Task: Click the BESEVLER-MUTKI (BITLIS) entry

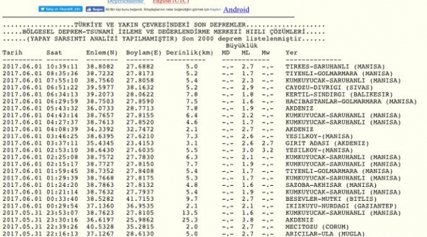Action: point(331,199)
